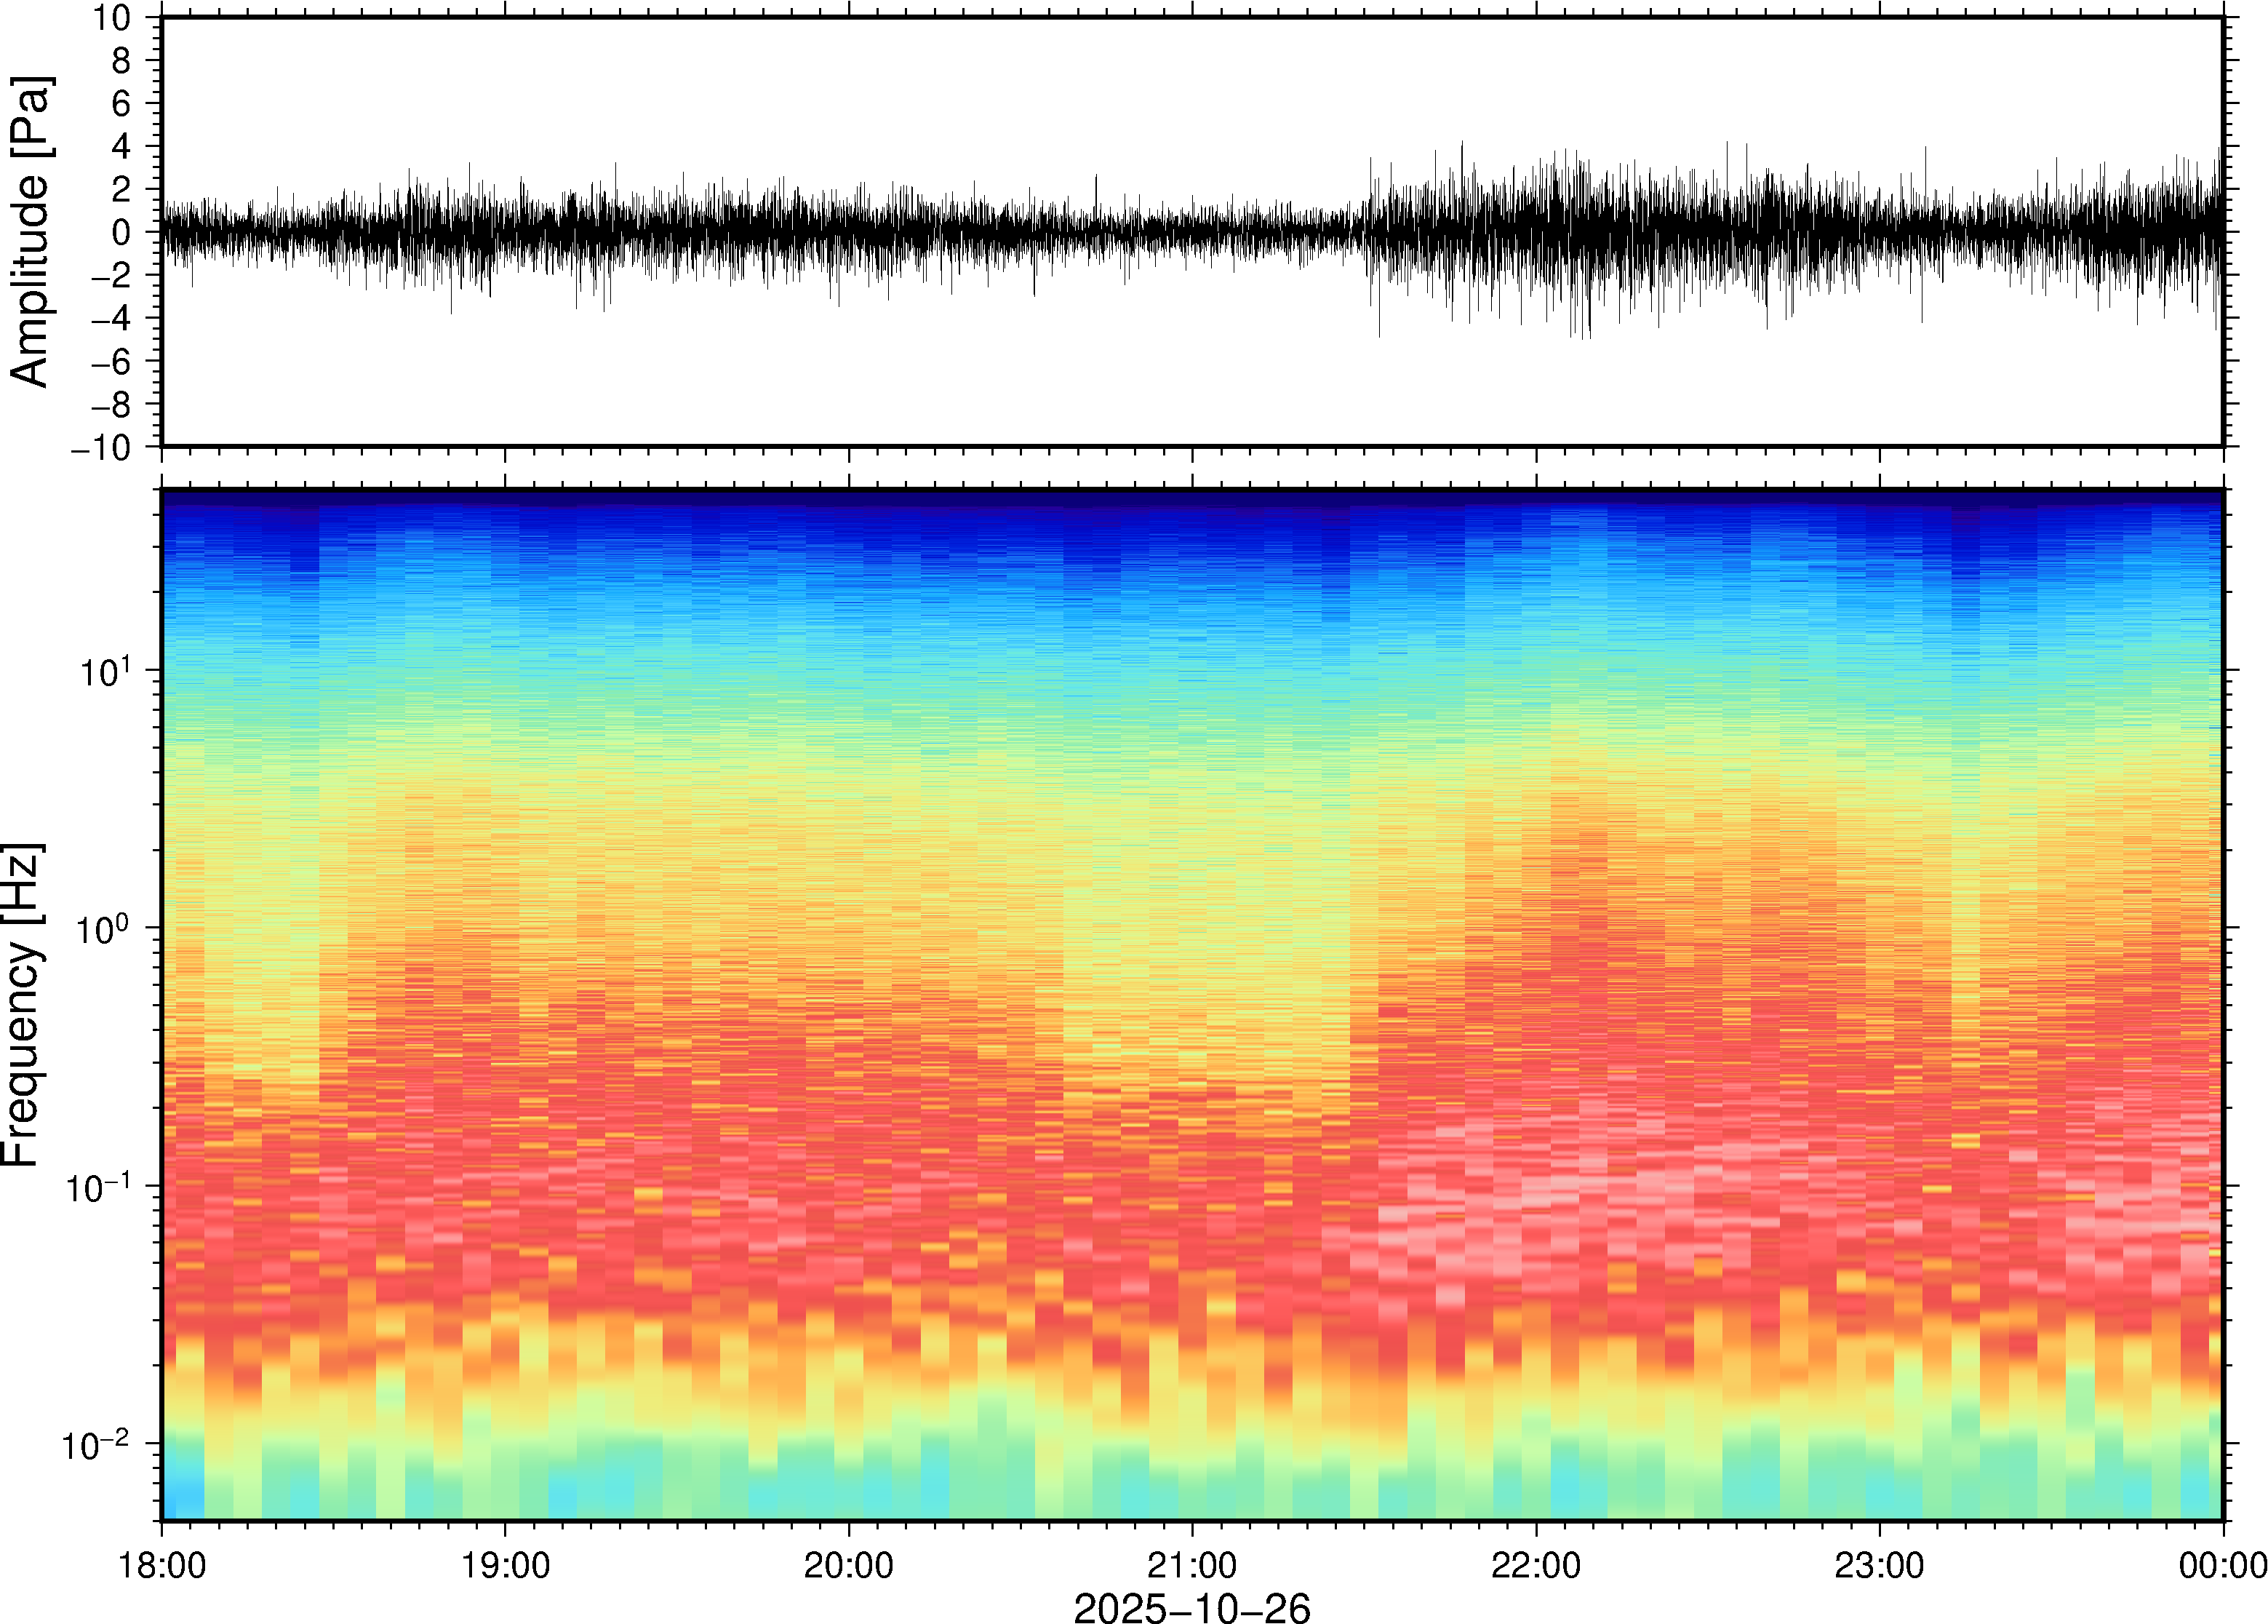Click the 18:00 start time label
The image size is (2268, 1624).
click(x=162, y=1565)
